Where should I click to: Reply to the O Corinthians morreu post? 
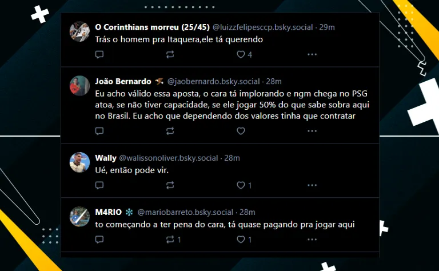[x=99, y=54]
